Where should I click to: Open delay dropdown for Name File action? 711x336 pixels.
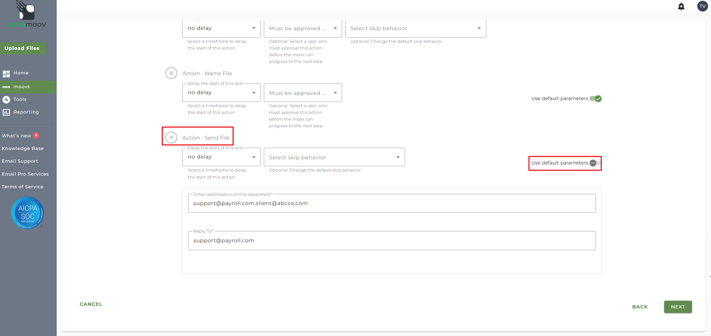click(x=221, y=93)
